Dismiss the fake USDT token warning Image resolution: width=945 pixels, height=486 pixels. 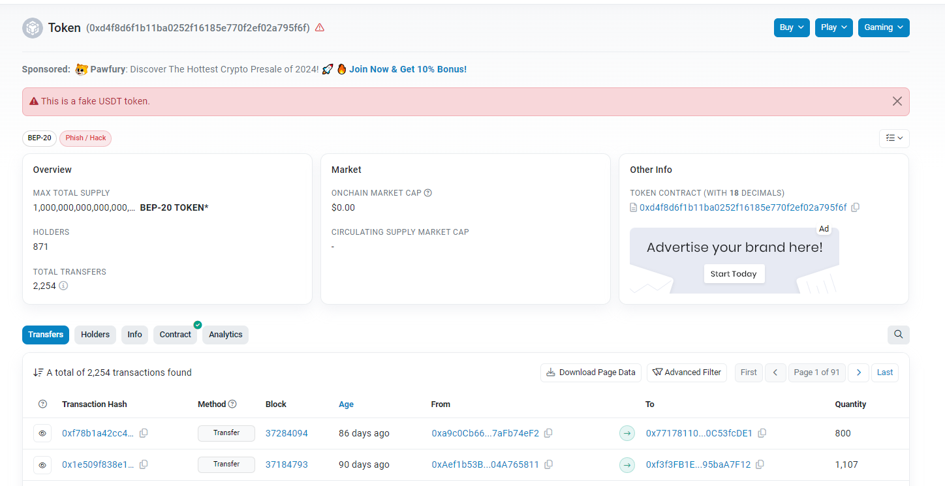click(x=897, y=101)
